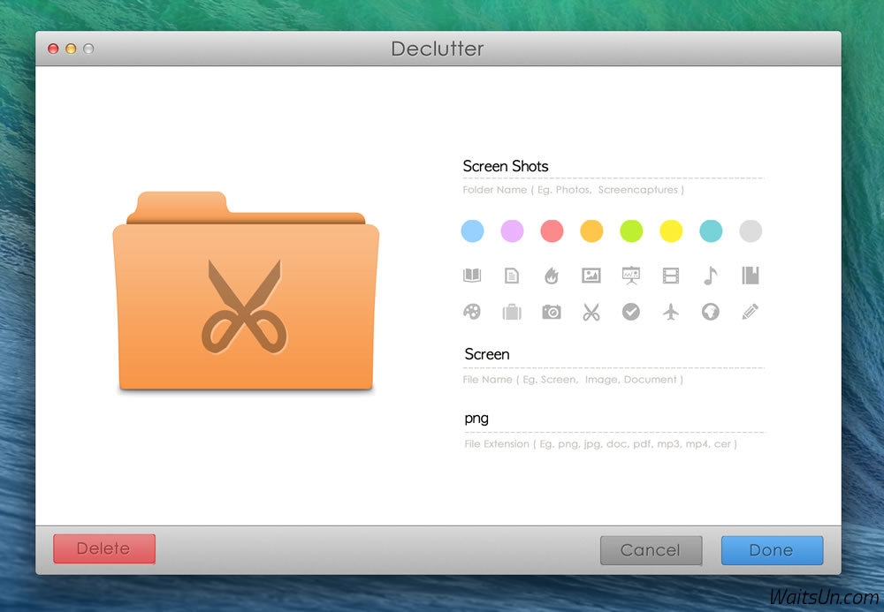Choose the green color swatch
Screen dimensions: 884x612
click(631, 231)
